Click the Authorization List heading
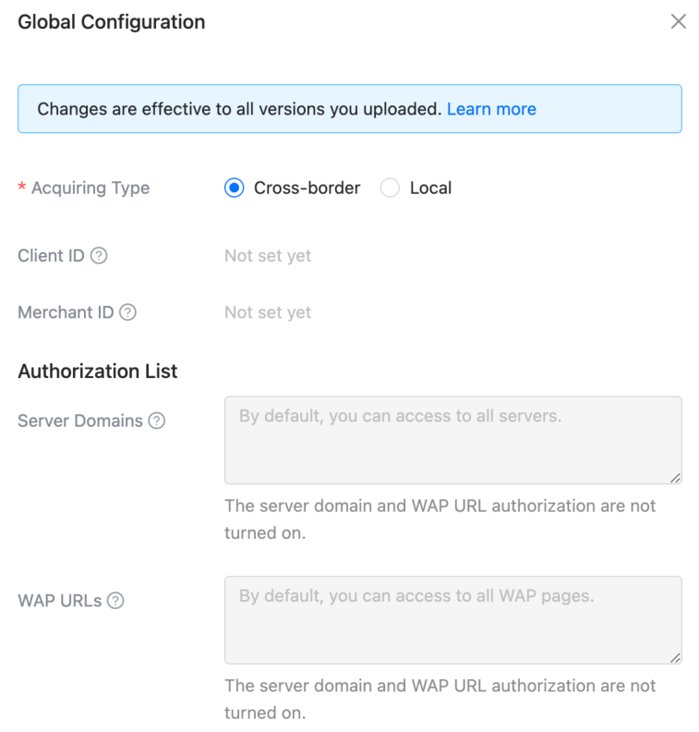Image resolution: width=699 pixels, height=732 pixels. (x=98, y=372)
